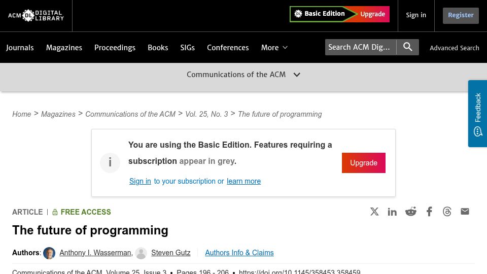
Task: Click the magnifier search submit icon
Action: 407,47
